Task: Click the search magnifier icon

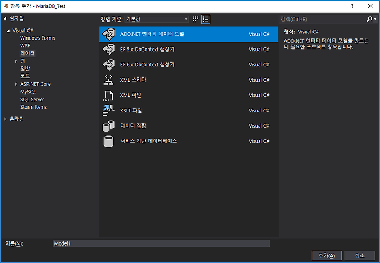Action: tap(369, 19)
